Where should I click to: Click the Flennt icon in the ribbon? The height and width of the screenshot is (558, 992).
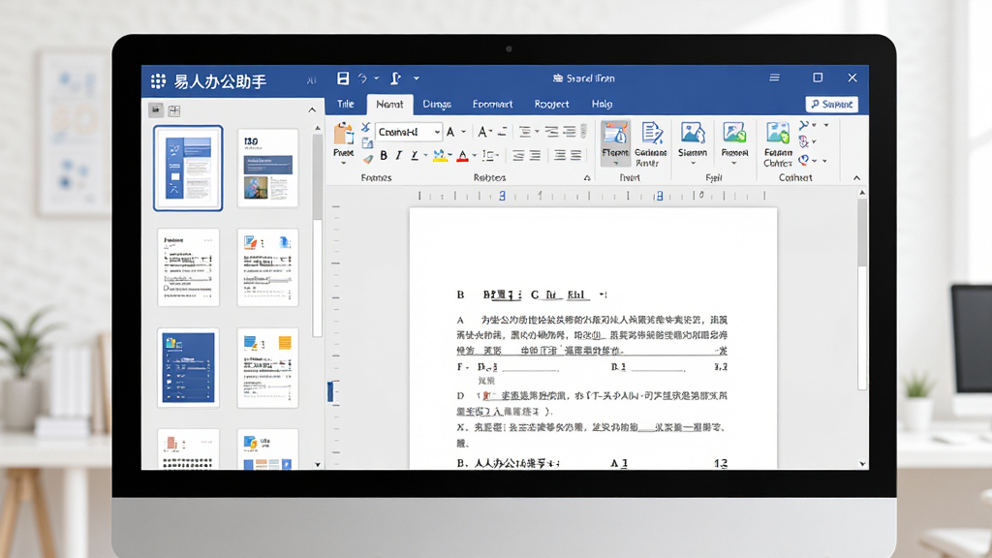click(x=615, y=134)
